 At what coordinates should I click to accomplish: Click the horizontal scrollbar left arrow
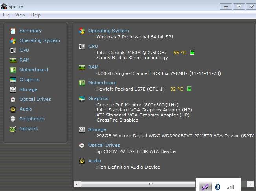[x=77, y=184]
